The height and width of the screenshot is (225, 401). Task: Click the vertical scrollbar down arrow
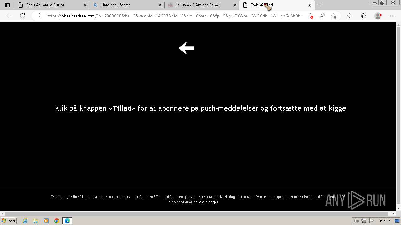point(398,208)
